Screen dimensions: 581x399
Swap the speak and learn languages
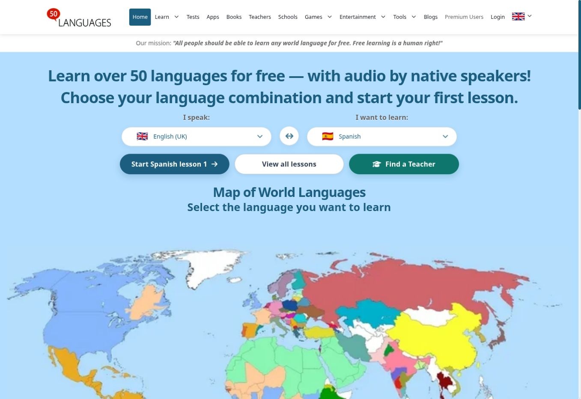tap(289, 136)
